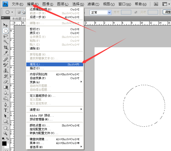The image size is (171, 151).
Task: Select the Pen tool
Action: coord(5,105)
